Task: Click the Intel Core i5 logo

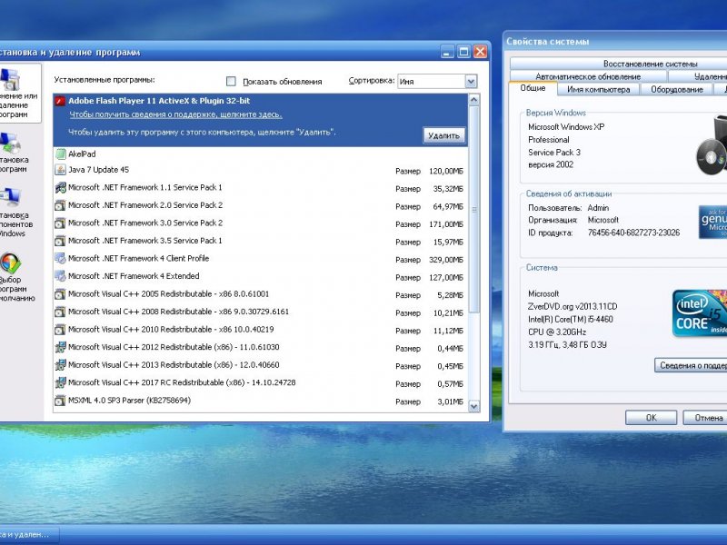Action: 700,313
